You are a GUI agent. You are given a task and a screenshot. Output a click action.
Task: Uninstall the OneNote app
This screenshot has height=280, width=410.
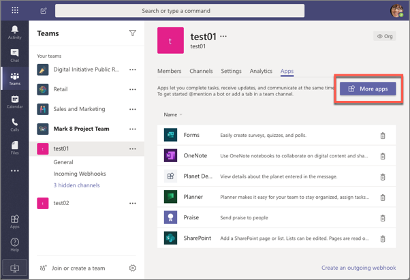click(x=383, y=156)
